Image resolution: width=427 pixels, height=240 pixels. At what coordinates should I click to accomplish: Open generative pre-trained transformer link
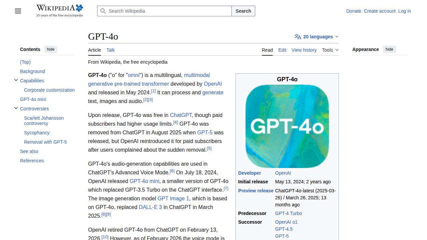(128, 84)
